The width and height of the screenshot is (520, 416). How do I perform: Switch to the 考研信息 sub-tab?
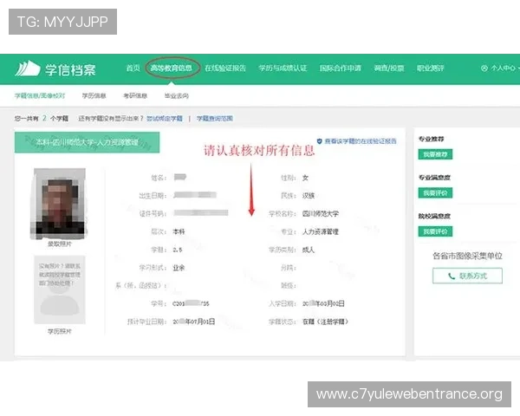(x=135, y=96)
